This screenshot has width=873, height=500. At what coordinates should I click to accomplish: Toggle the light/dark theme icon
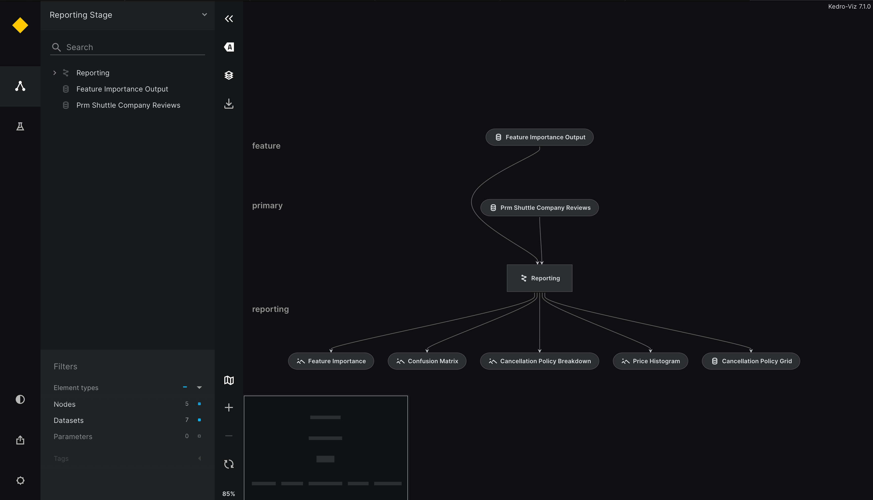(20, 399)
